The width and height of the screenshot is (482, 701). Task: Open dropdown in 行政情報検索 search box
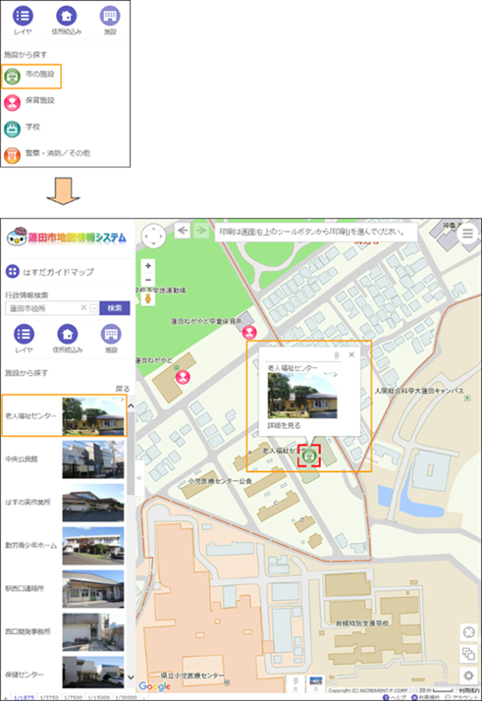click(93, 308)
